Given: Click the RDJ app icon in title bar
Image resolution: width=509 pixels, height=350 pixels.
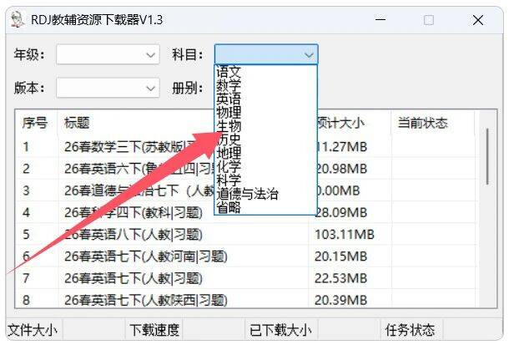Looking at the screenshot, I should (16, 20).
